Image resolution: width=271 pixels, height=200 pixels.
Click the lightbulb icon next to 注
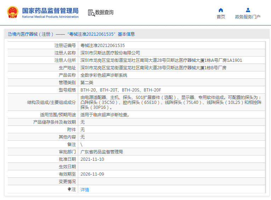click(x=69, y=189)
